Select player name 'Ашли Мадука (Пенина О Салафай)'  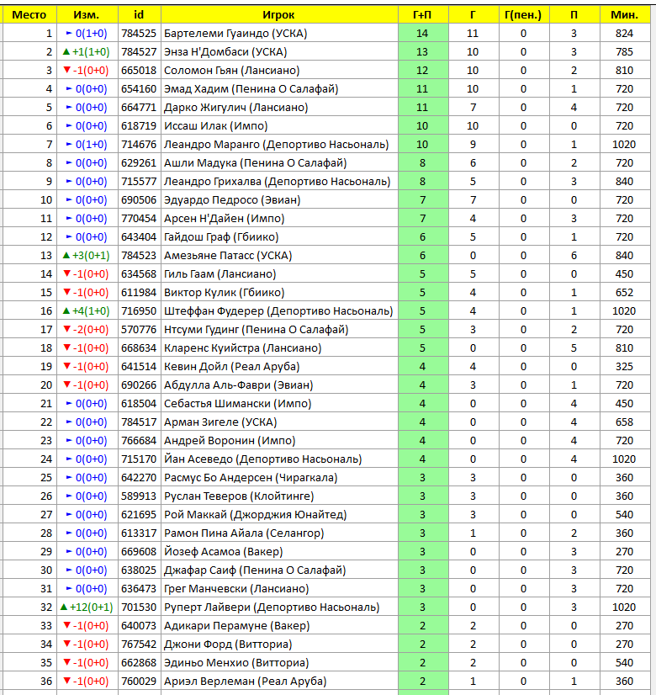point(256,163)
